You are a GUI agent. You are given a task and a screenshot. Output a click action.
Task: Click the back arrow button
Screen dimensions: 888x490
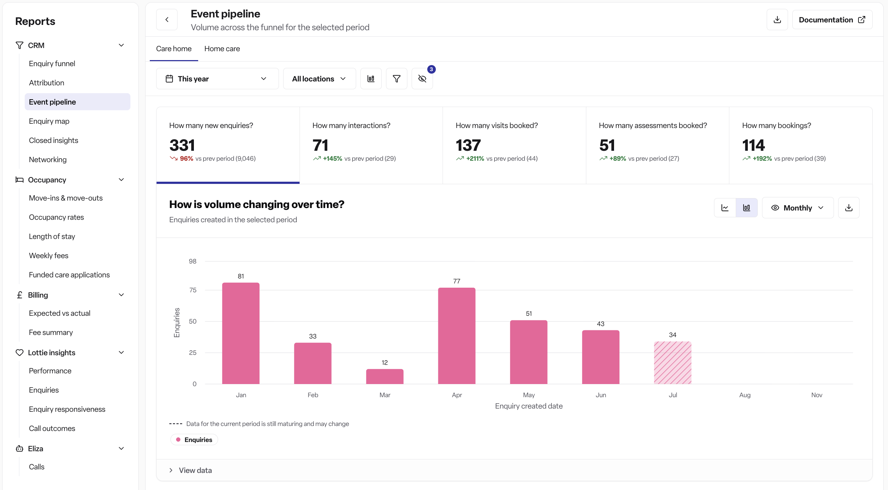(x=167, y=20)
